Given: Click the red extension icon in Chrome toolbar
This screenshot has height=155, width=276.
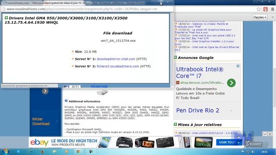Looking at the screenshot, I should tap(266, 9).
